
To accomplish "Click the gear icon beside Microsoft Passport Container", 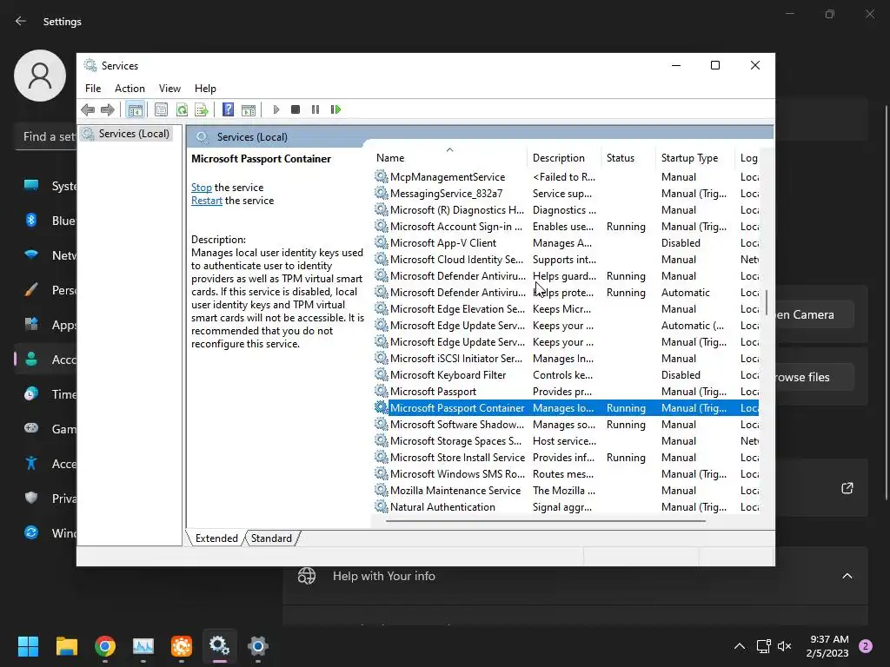I will (382, 408).
